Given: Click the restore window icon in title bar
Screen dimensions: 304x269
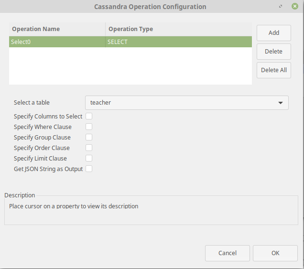Looking at the screenshot, I should tap(281, 6).
